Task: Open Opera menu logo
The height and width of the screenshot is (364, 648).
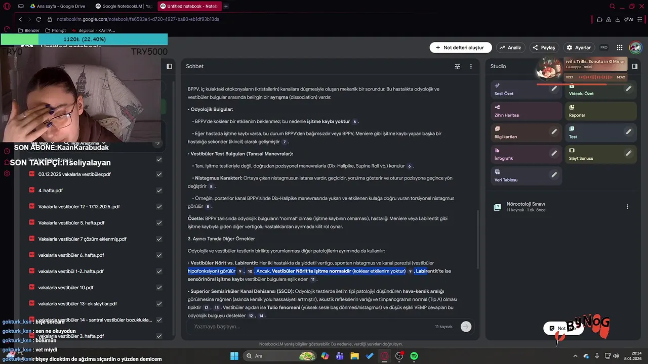Action: 7,7
